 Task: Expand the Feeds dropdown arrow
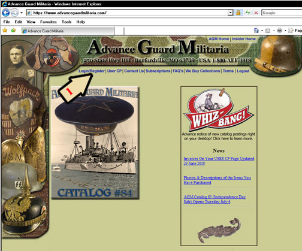click(274, 31)
